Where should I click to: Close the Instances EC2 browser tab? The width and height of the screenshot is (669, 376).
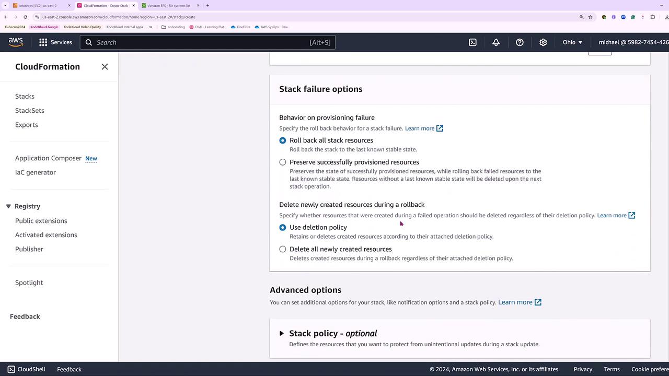click(69, 6)
